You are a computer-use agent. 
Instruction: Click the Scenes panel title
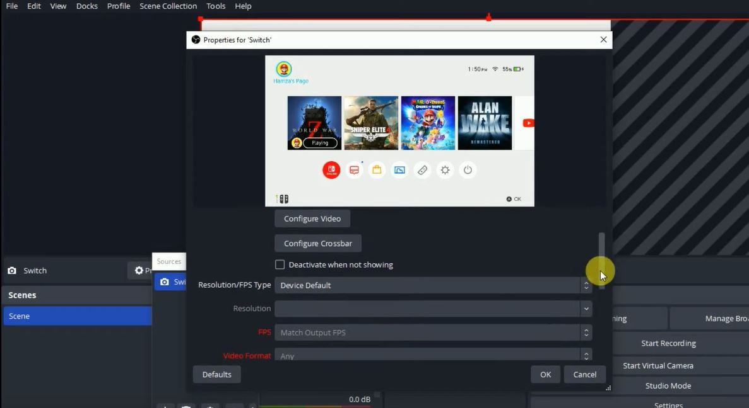click(x=22, y=295)
